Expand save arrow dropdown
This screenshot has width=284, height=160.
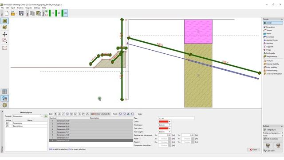coord(25,13)
